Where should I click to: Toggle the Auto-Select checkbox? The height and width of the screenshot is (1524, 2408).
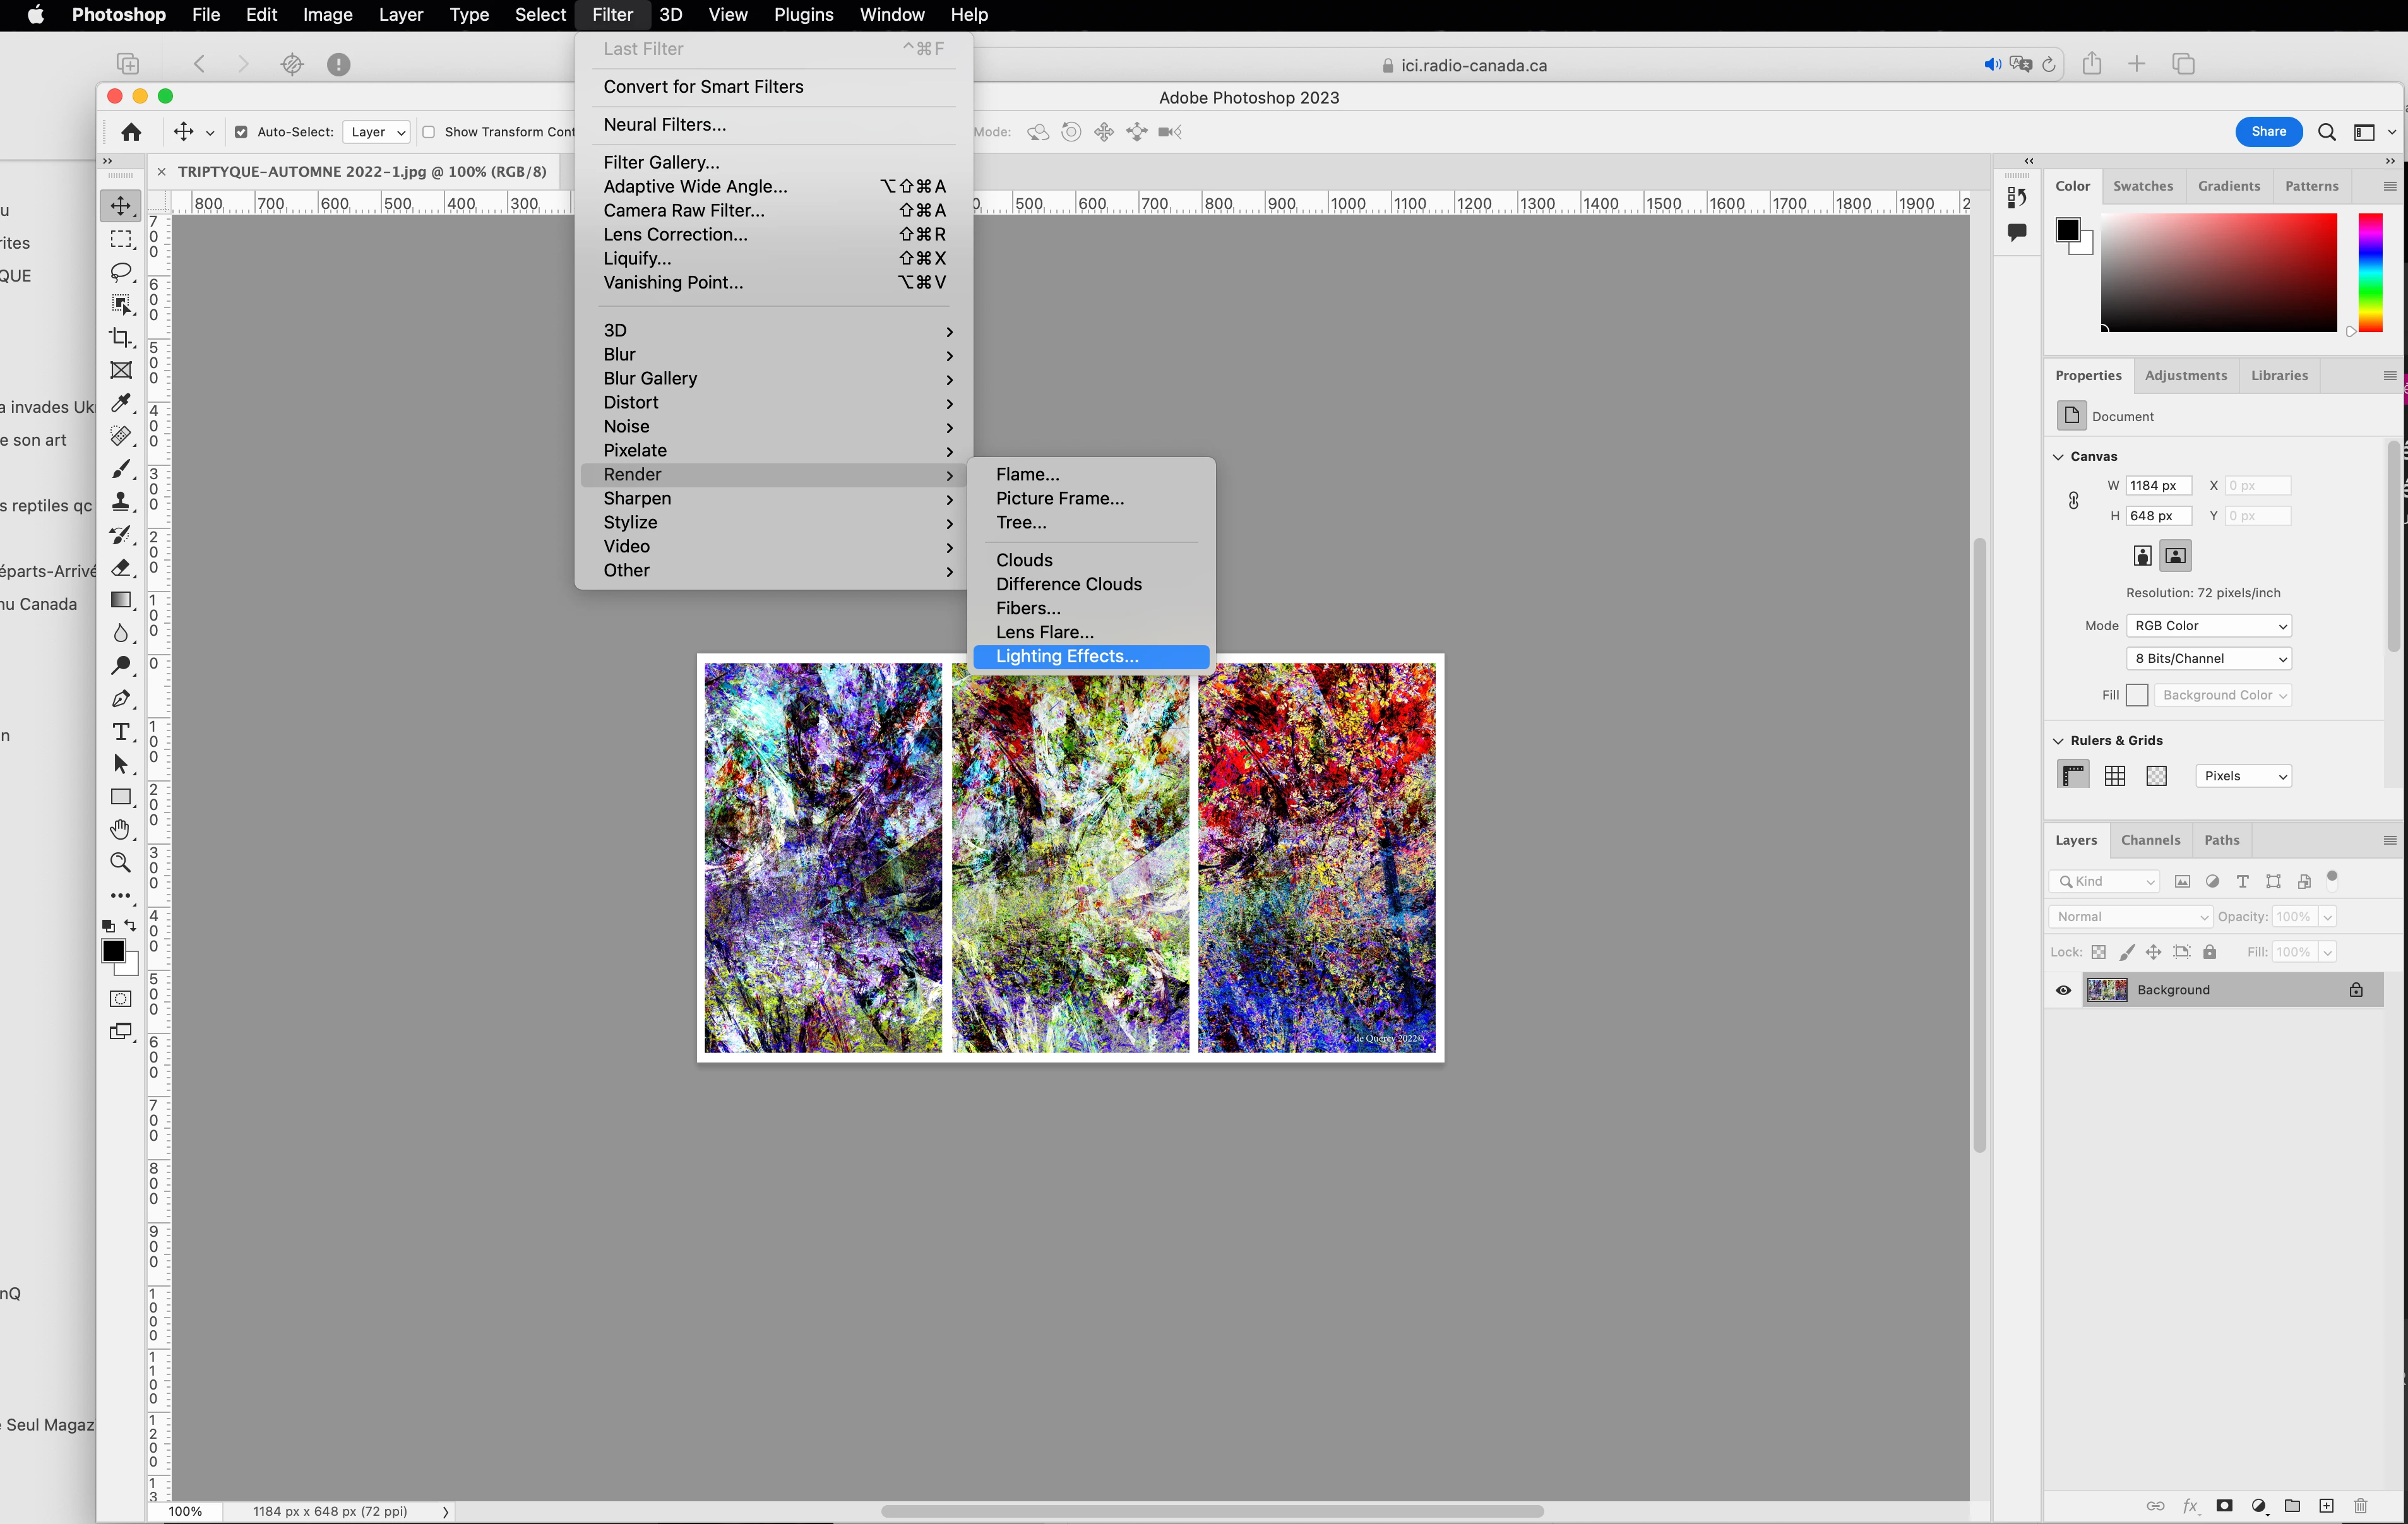pos(241,132)
